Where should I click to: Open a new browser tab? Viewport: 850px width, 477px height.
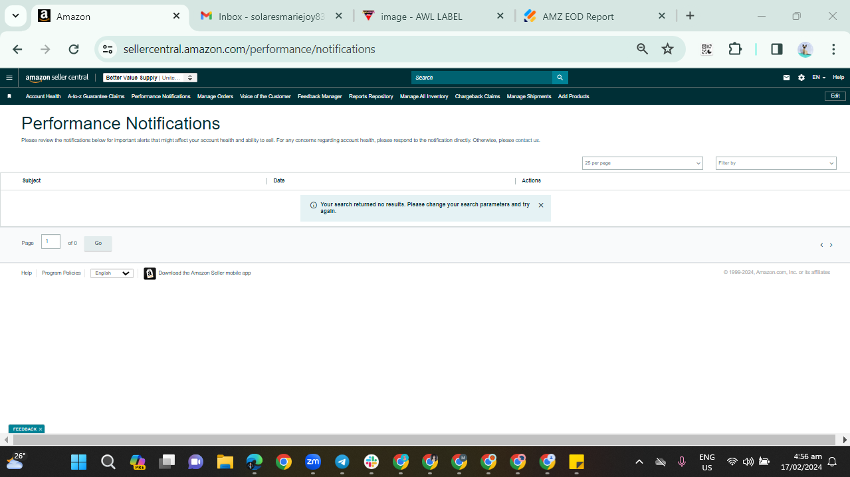point(690,16)
